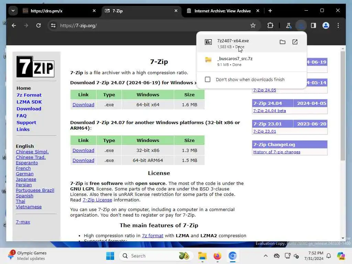Switch to the 7-Zip tab
Screen dimensions: 352x264
click(141, 11)
